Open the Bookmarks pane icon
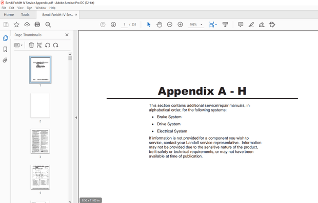 tap(5, 49)
